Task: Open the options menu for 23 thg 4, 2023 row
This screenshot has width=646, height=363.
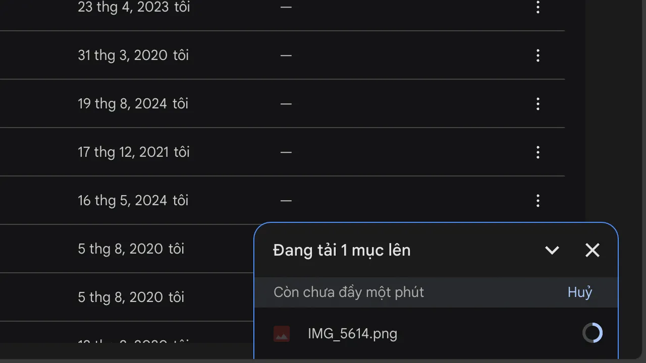Action: (538, 8)
